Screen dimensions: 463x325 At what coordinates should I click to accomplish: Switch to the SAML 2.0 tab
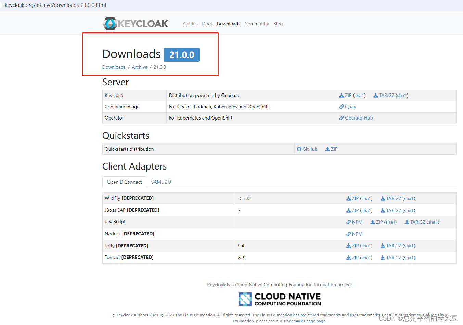click(161, 182)
